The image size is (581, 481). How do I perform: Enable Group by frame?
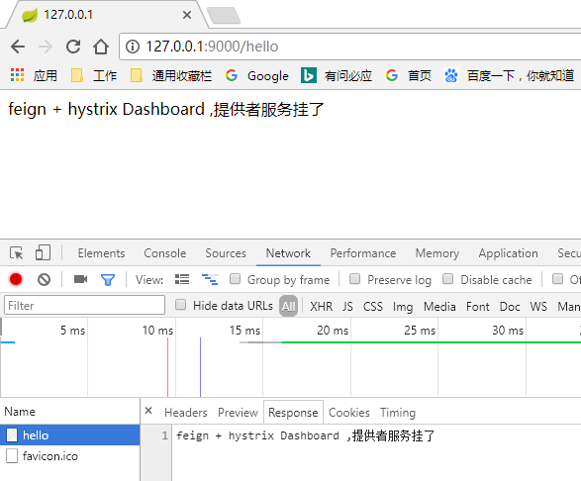coord(235,279)
